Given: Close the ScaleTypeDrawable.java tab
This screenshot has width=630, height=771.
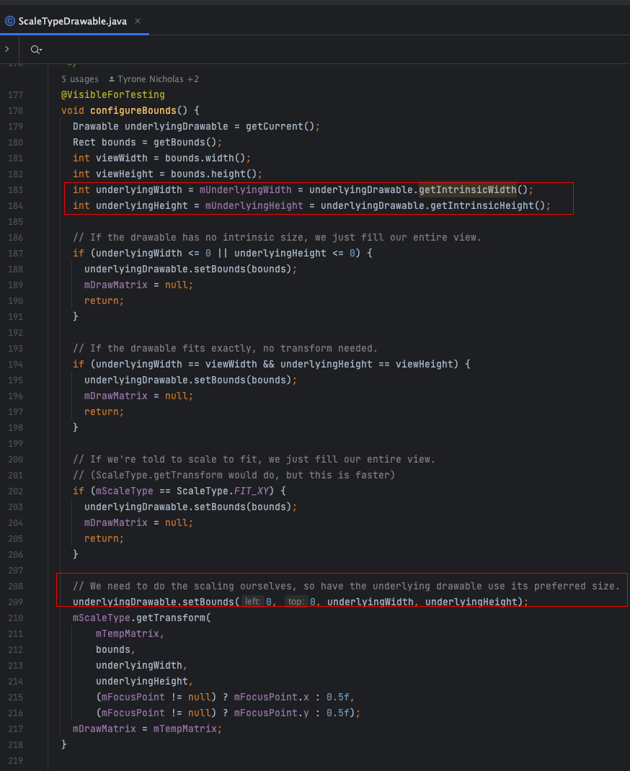Looking at the screenshot, I should pyautogui.click(x=138, y=21).
